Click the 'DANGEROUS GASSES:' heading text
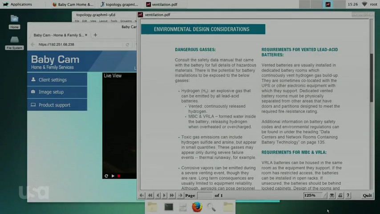The height and width of the screenshot is (214, 380). (x=195, y=49)
